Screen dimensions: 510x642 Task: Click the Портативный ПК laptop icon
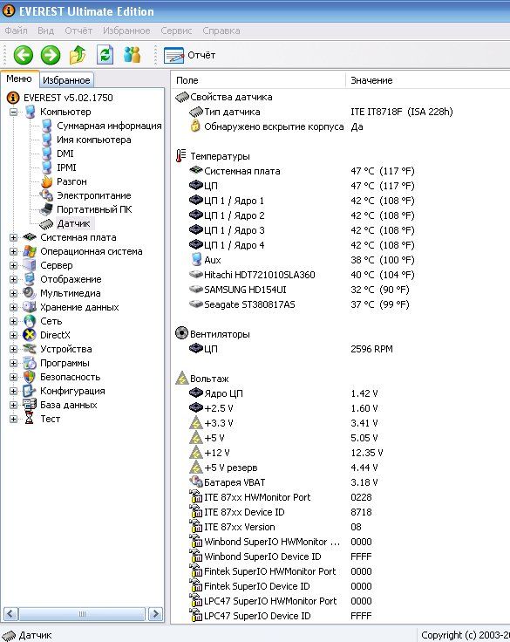pos(46,209)
